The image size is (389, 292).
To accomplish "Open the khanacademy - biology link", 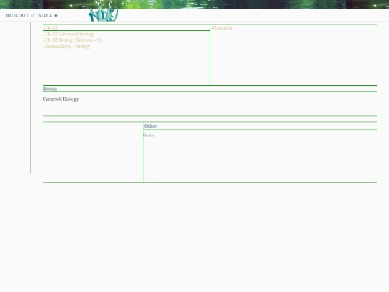I will point(67,46).
